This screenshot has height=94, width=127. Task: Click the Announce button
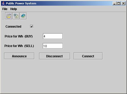point(19,56)
